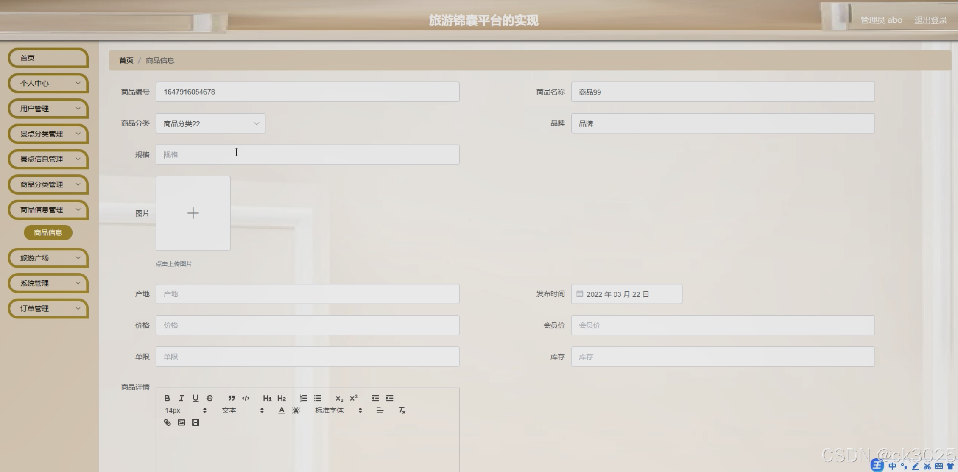Insert an image into the editor
This screenshot has height=472, width=958.
(x=182, y=422)
